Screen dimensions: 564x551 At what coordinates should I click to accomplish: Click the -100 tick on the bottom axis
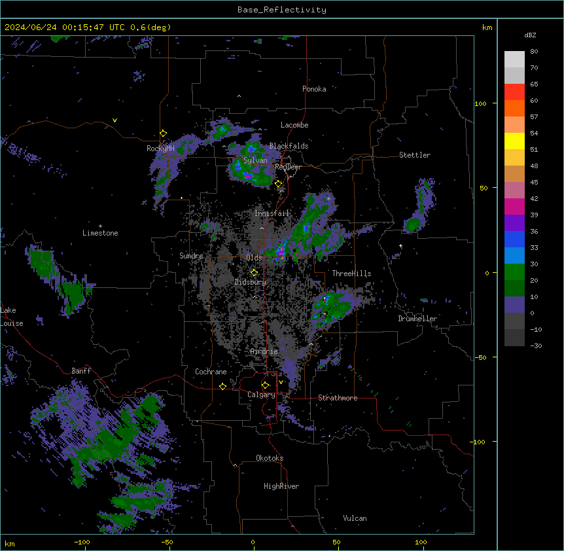82,542
